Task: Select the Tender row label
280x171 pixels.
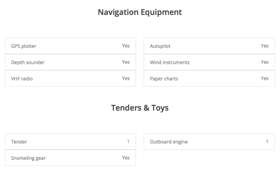Action: tap(19, 142)
